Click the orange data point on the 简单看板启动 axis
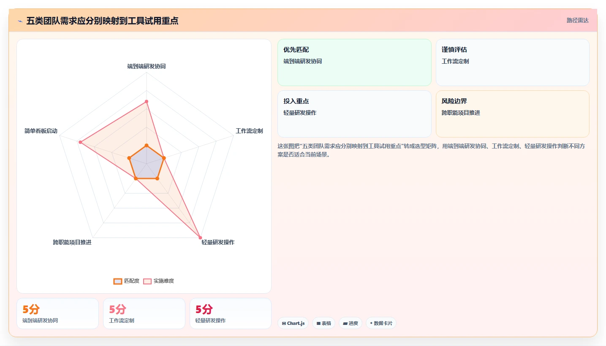This screenshot has width=606, height=346. click(129, 158)
